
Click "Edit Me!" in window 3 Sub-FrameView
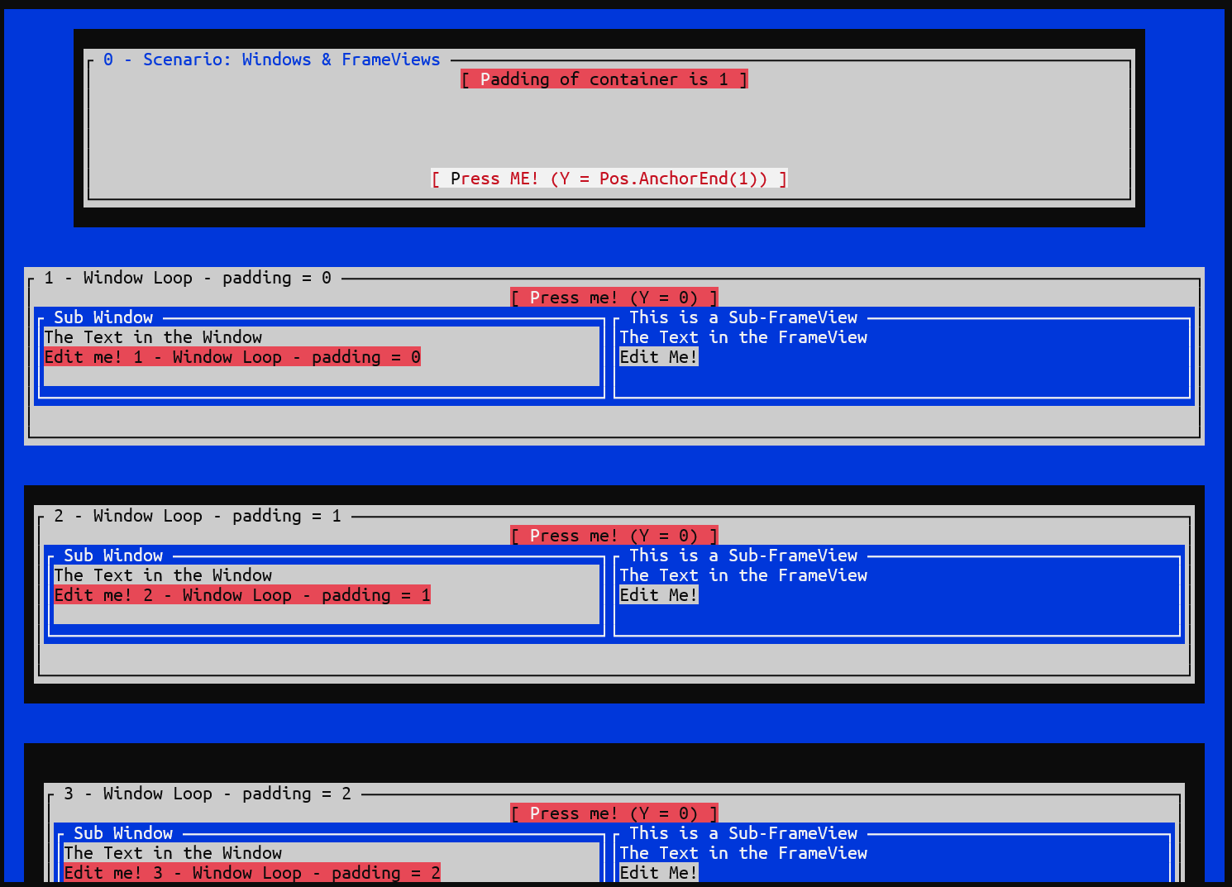click(x=658, y=872)
